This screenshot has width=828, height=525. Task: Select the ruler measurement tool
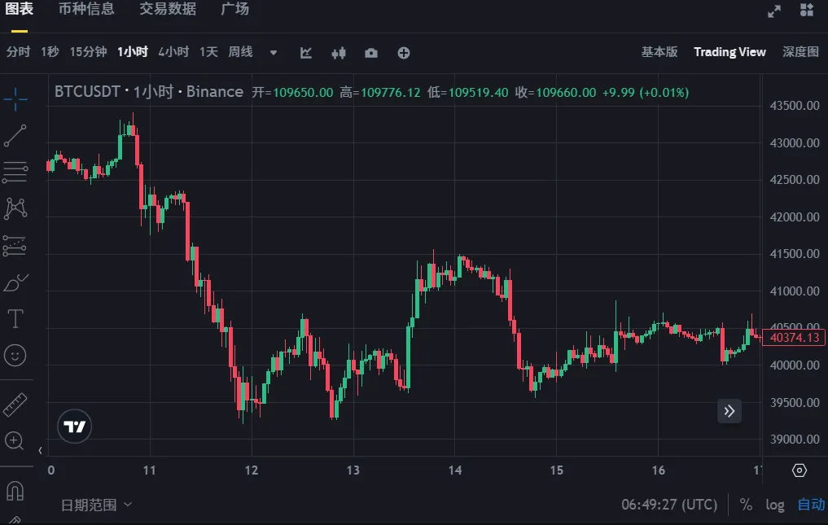[x=16, y=403]
